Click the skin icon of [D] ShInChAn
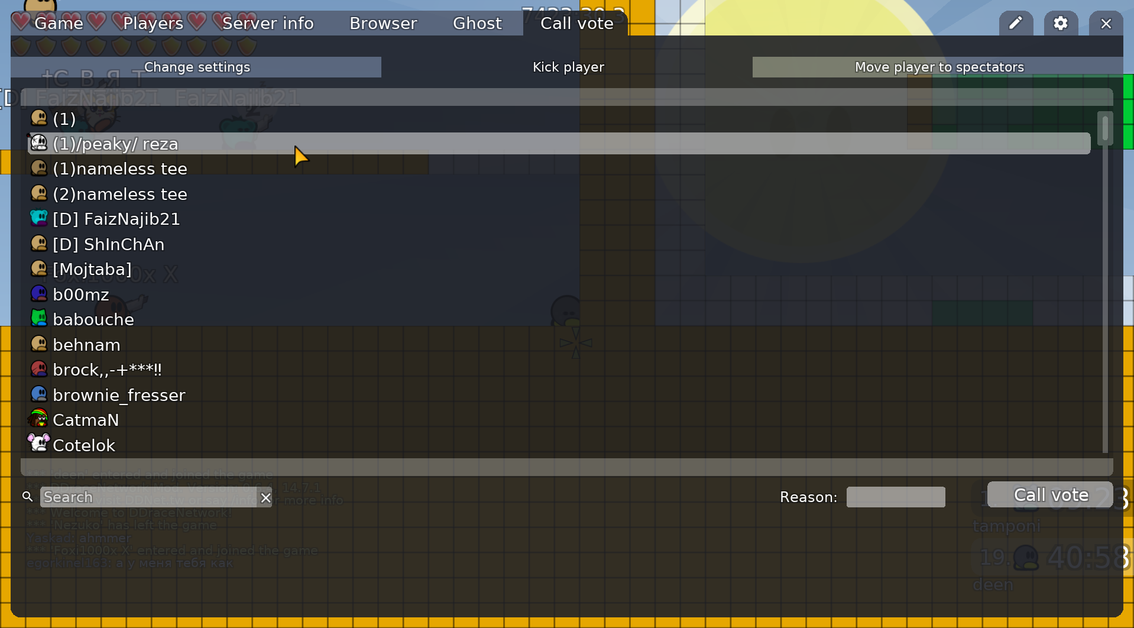1134x628 pixels. (39, 244)
